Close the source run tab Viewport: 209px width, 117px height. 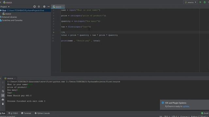pyautogui.click(x=15, y=78)
